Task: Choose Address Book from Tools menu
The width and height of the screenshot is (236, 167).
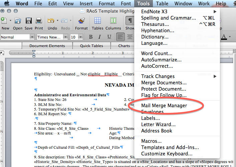Action: click(177, 131)
